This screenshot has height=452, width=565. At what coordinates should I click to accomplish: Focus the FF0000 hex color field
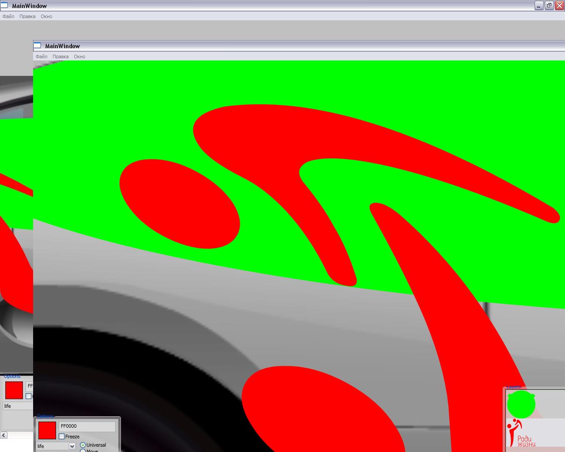[x=87, y=426]
